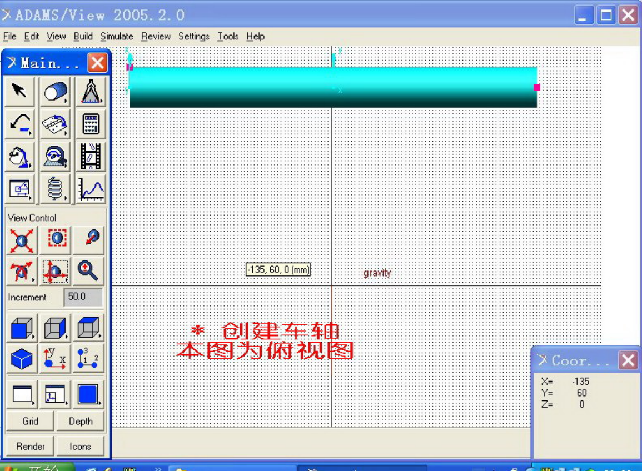
Task: Pick the measure dividers tool
Action: coord(91,91)
